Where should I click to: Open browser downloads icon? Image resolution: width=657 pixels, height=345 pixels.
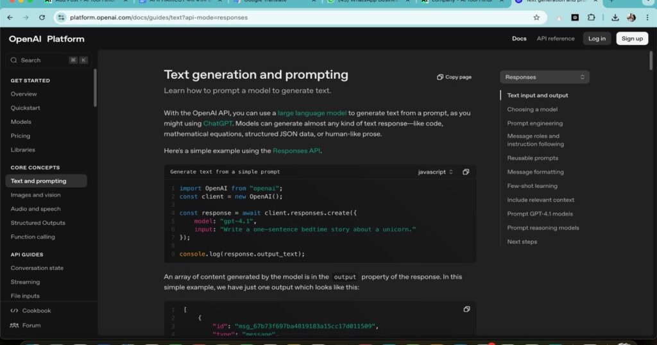pos(615,17)
